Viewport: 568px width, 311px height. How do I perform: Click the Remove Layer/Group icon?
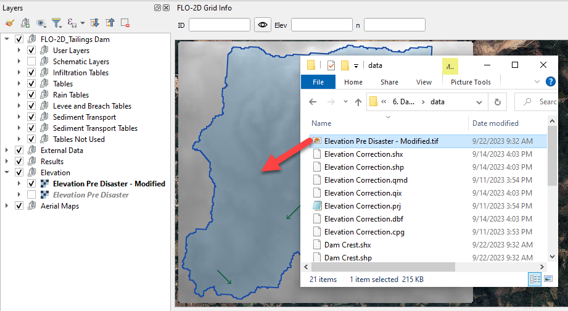pyautogui.click(x=125, y=23)
